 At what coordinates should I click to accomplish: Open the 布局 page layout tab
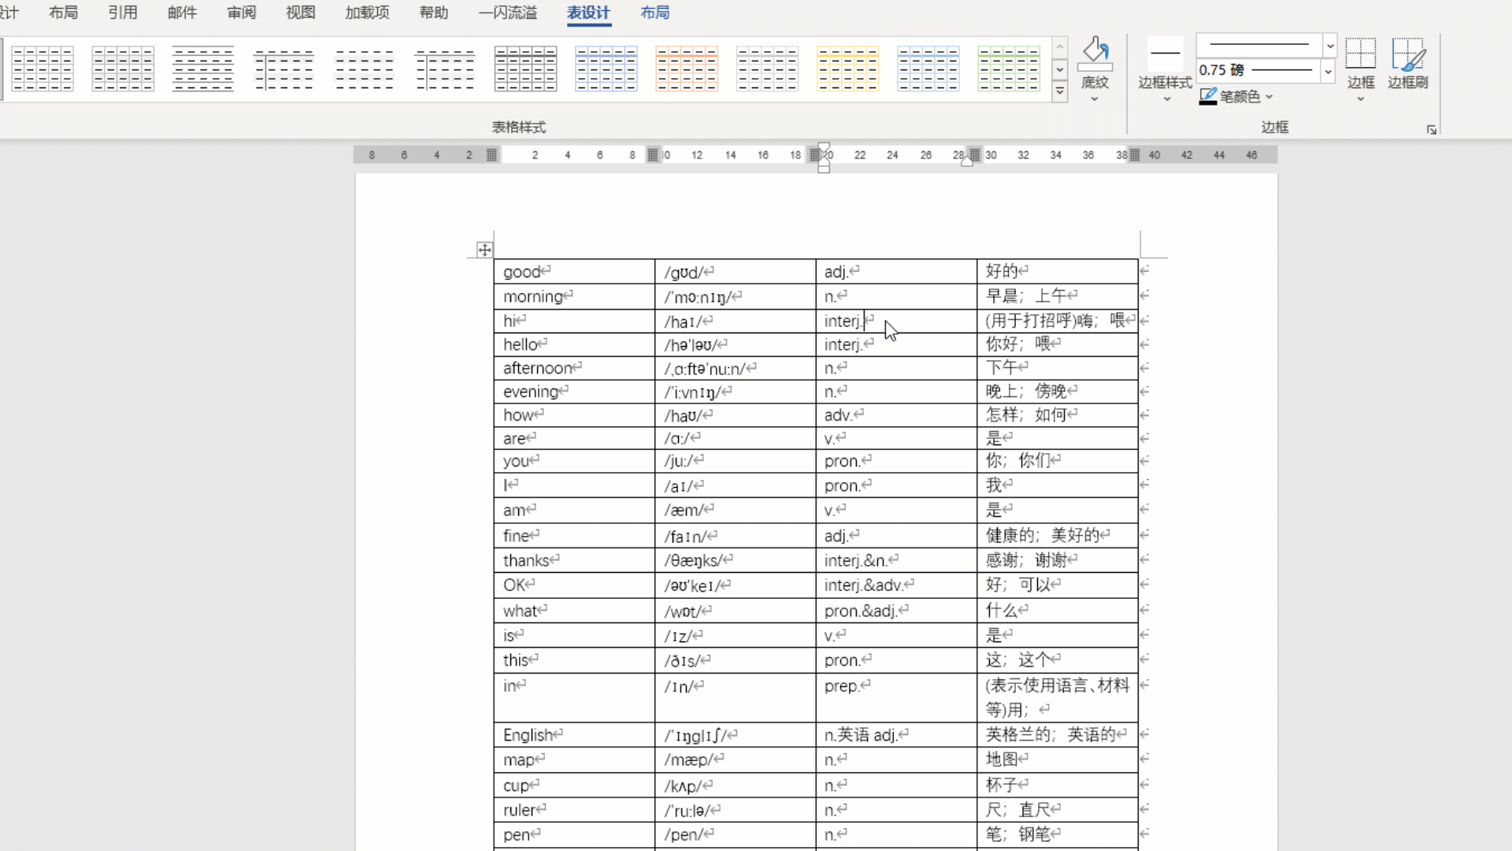click(63, 13)
